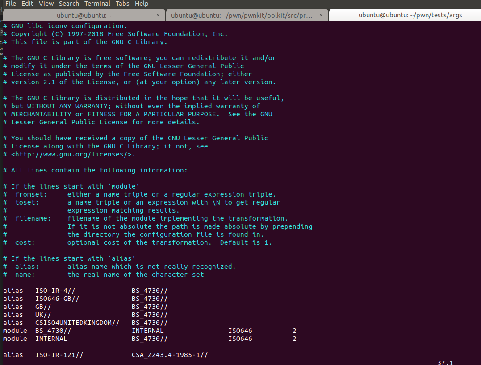Open the File menu

pos(11,4)
